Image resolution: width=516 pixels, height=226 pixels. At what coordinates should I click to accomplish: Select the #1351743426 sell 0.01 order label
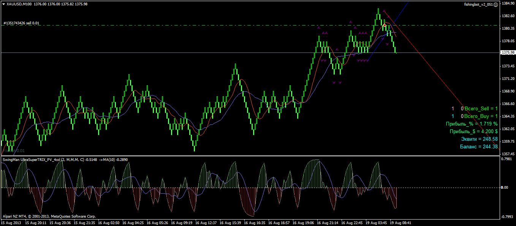pyautogui.click(x=21, y=23)
